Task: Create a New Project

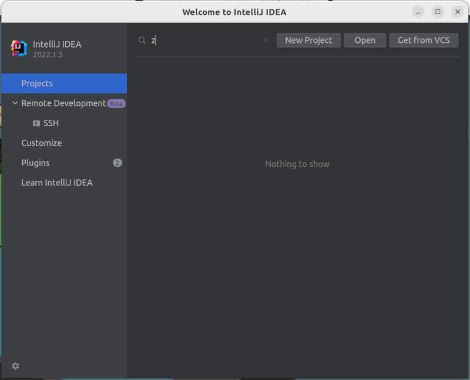Action: coord(308,40)
